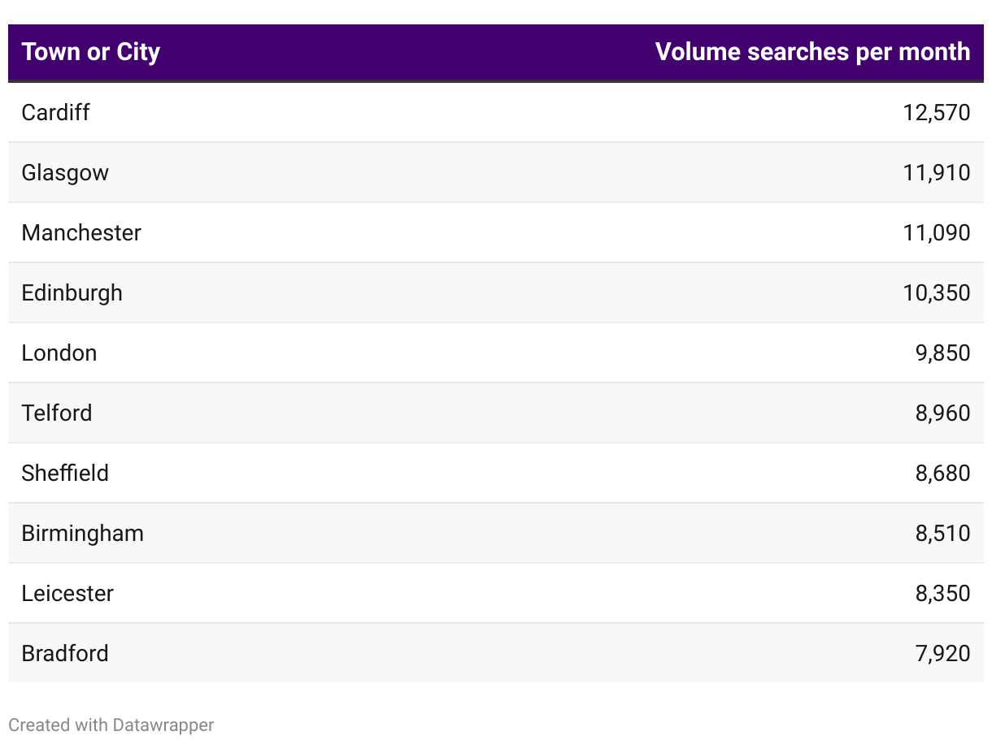Viewport: 992px width, 744px height.
Task: Click the 'Volume searches per month' header
Action: pyautogui.click(x=812, y=52)
